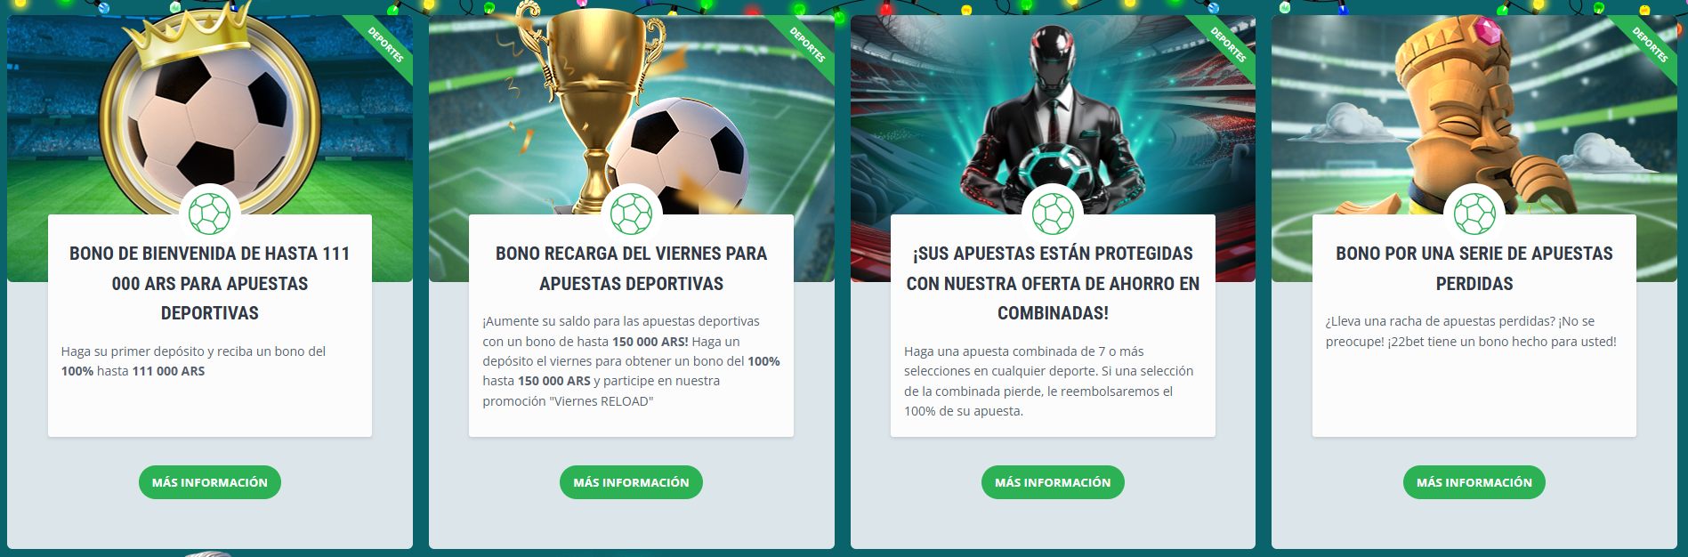This screenshot has height=557, width=1688.
Task: Click DEPORTES ribbon on golden totem card
Action: 1650,44
